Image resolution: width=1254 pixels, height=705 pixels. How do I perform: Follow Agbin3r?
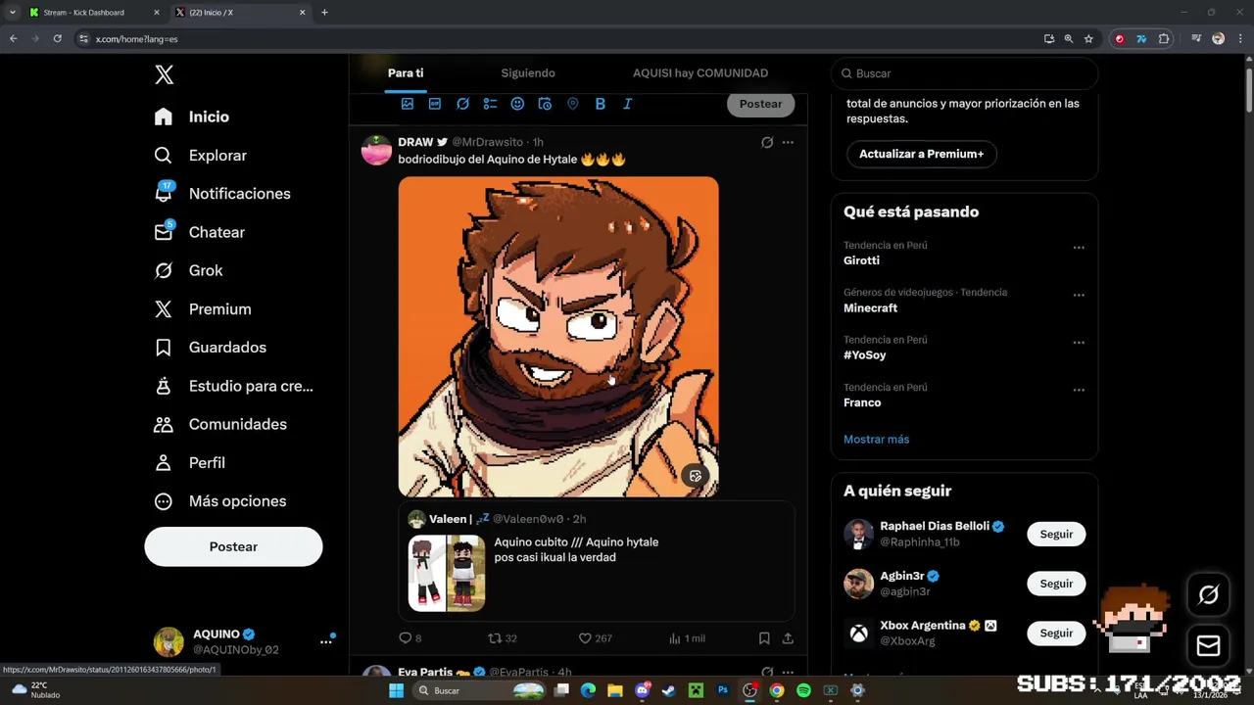tap(1056, 584)
